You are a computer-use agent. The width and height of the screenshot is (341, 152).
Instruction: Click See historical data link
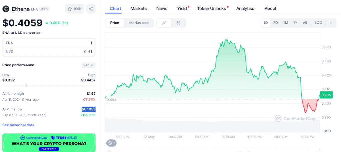(18, 125)
